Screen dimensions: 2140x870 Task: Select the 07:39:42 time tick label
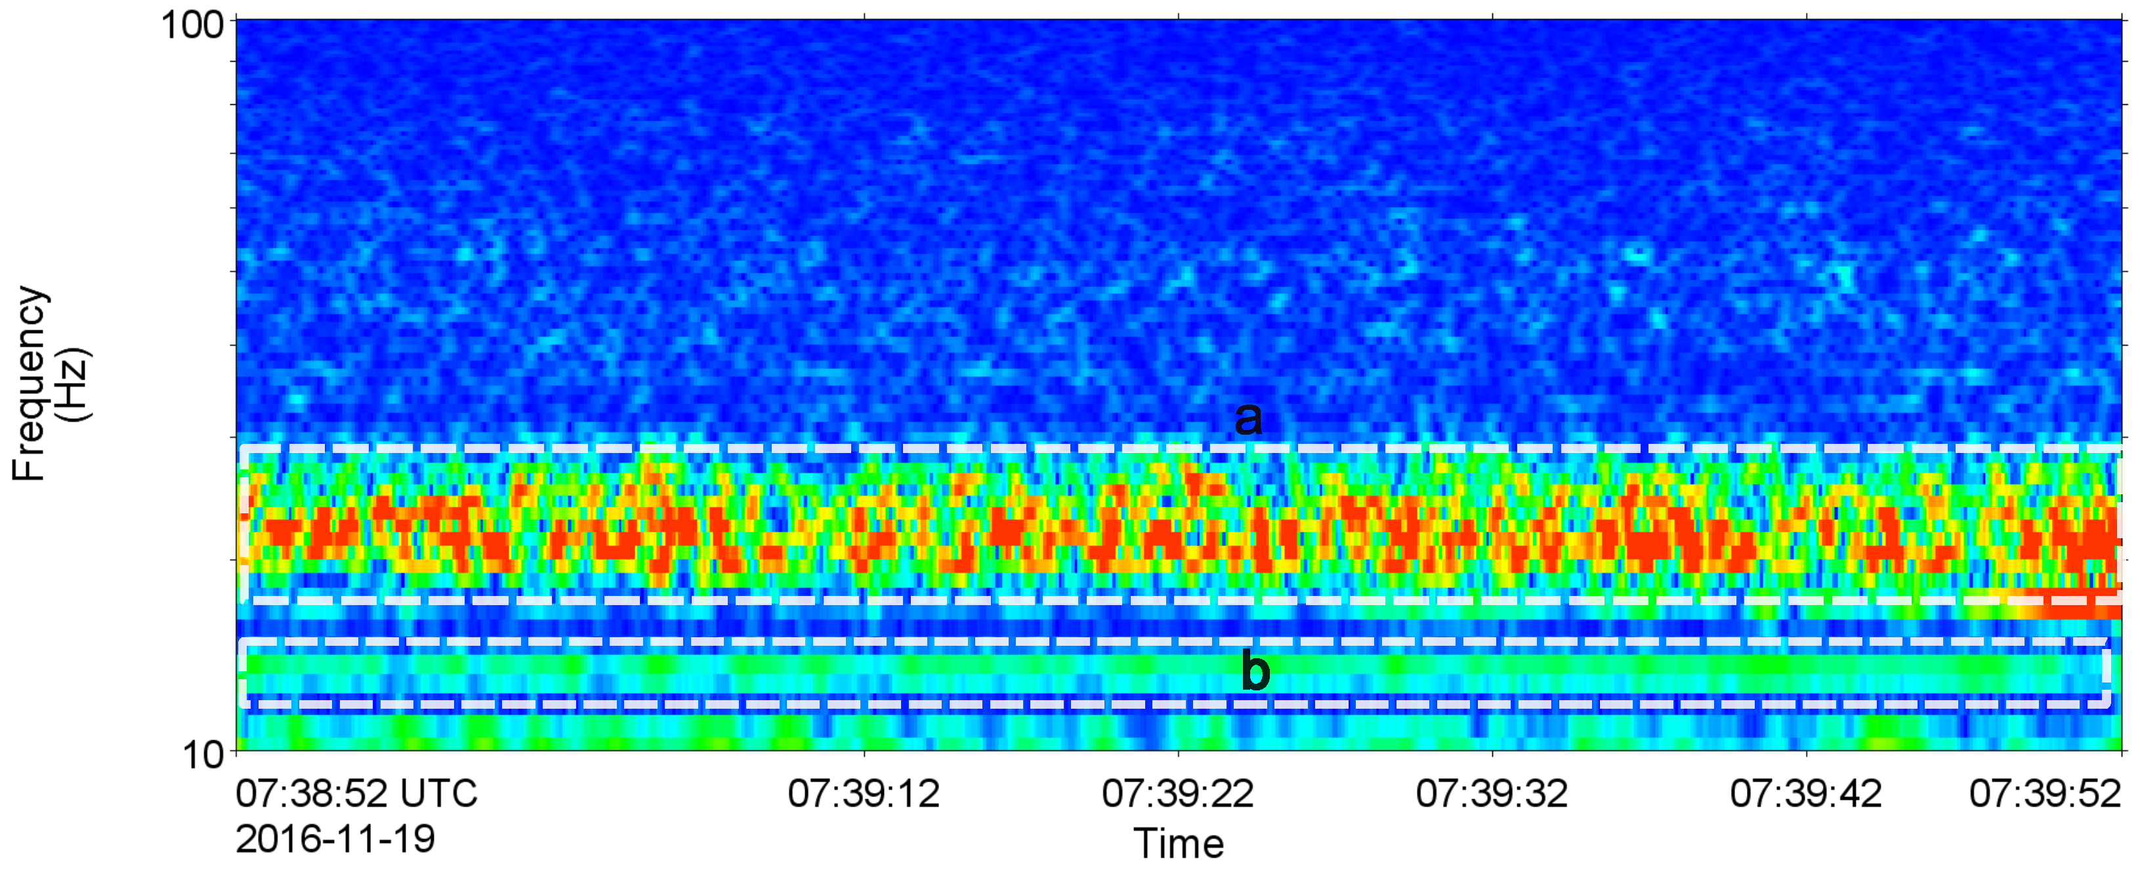click(1806, 794)
